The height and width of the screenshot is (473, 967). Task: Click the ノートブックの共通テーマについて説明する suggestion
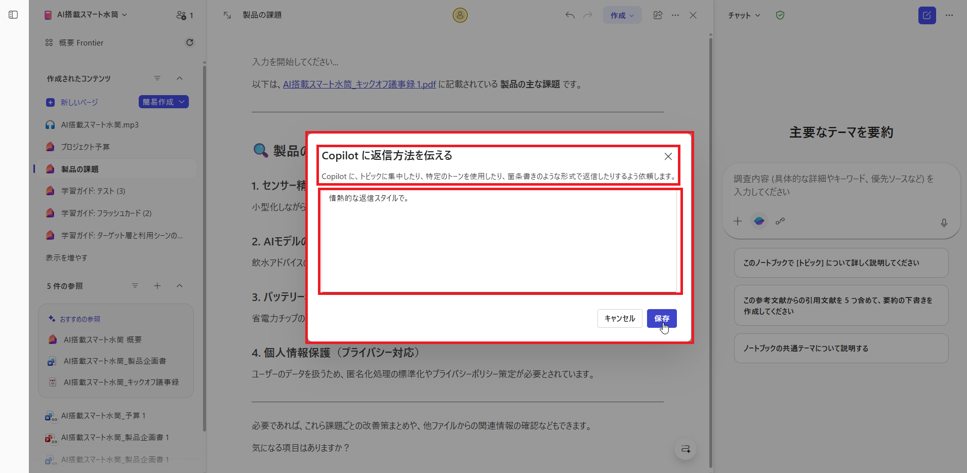click(x=840, y=348)
